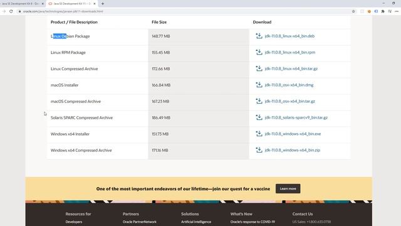Click the Solutions footer heading
401x226 pixels.
[x=190, y=213]
